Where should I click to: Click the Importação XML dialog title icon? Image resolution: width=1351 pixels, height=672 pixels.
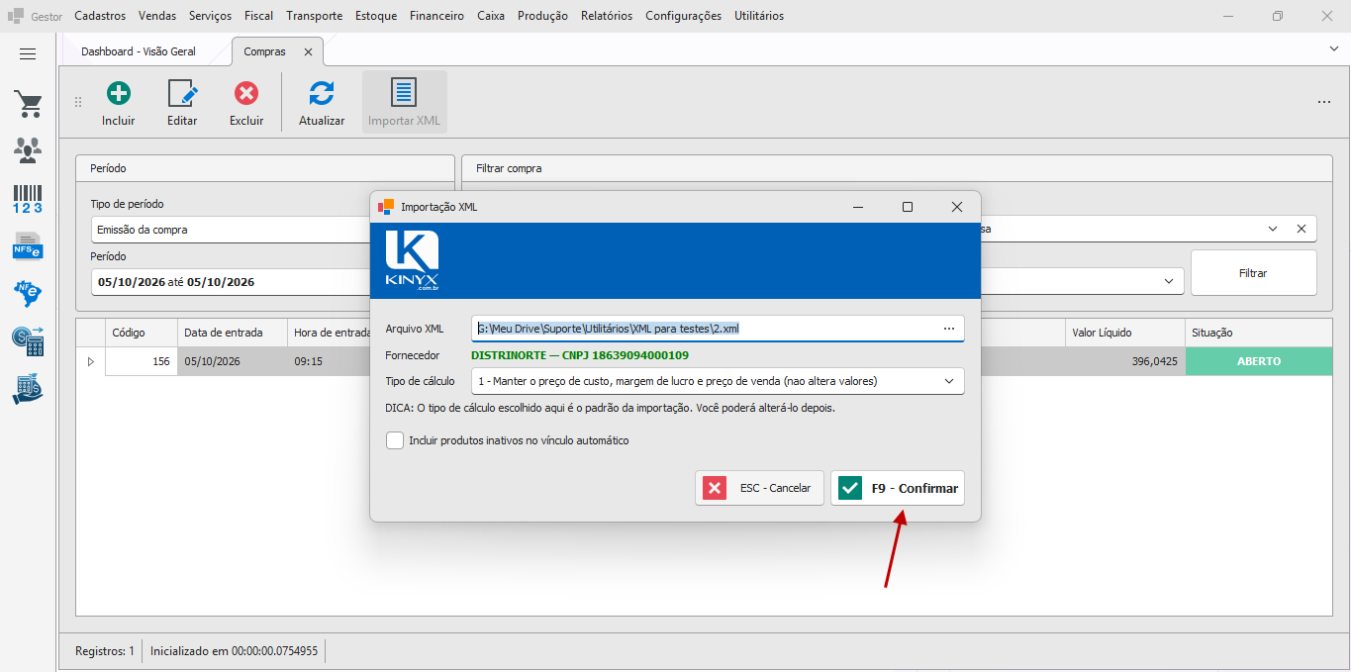click(386, 207)
